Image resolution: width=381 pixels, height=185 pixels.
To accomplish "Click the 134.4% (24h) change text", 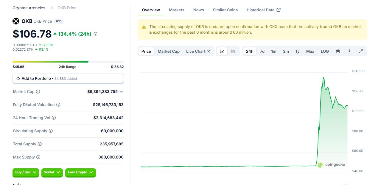I will click(74, 34).
